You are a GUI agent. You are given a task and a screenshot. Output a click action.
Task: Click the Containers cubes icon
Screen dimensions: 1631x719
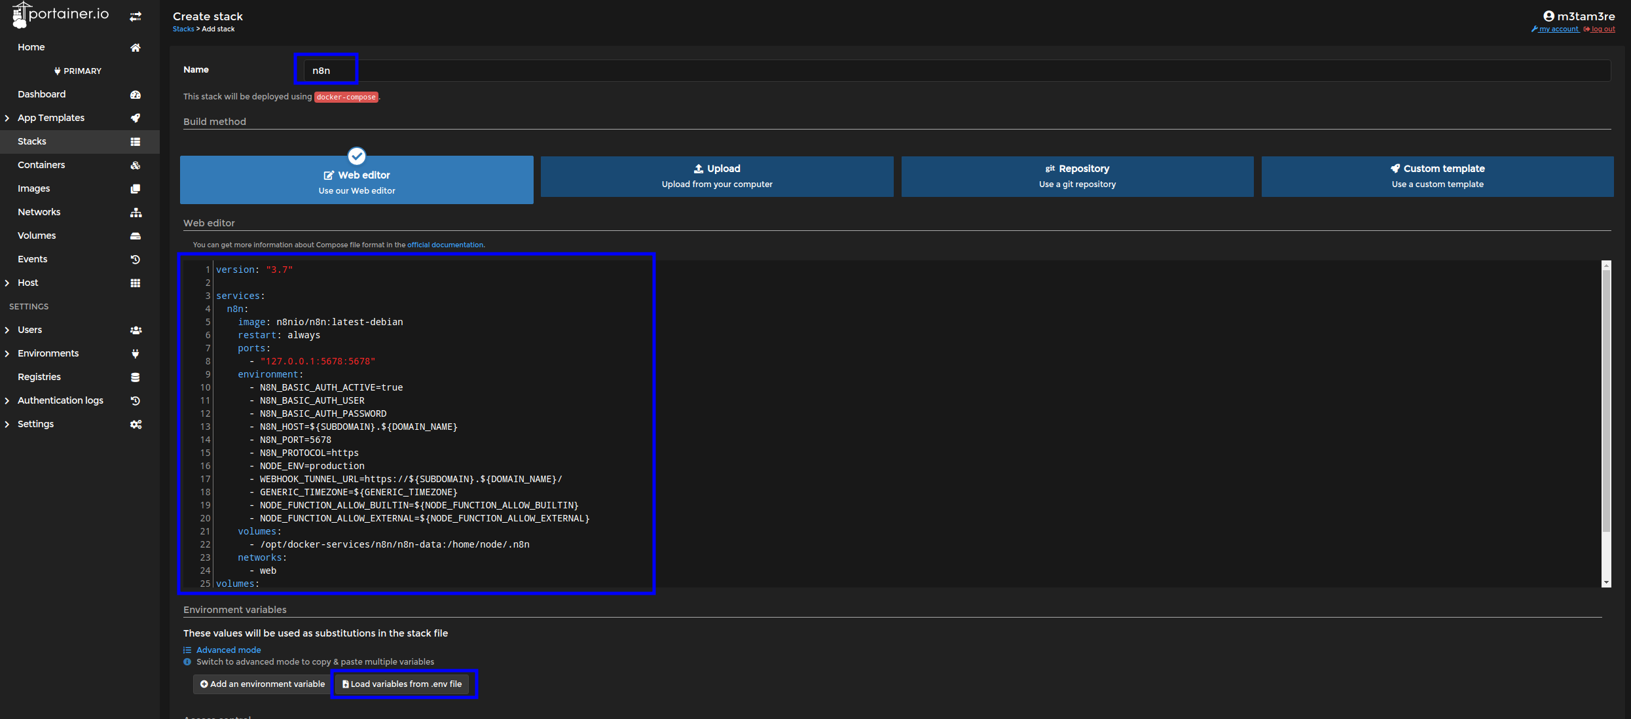(136, 165)
